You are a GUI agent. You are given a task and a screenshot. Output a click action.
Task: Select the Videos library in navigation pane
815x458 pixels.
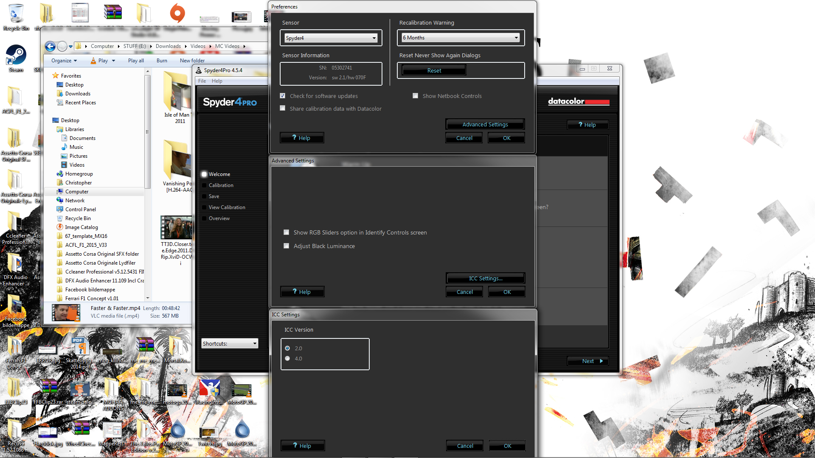click(77, 165)
